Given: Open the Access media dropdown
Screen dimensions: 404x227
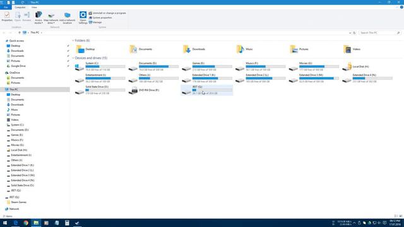Looking at the screenshot, I should click(x=39, y=18).
